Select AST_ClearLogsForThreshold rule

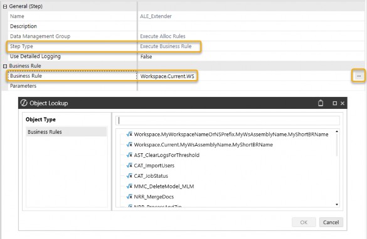[167, 155]
